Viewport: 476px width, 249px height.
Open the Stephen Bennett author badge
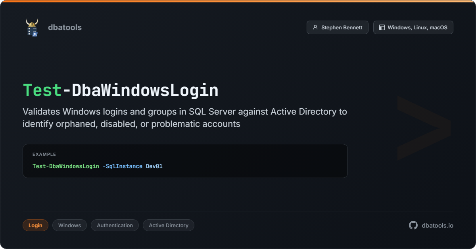[338, 27]
